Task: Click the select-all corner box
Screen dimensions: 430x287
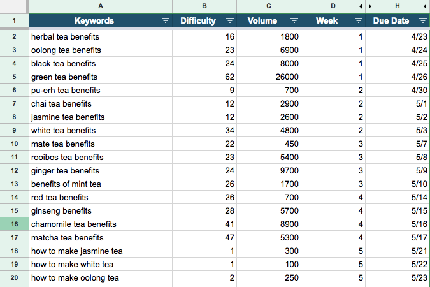Action: 14,6
